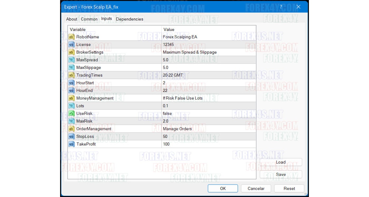Screen dimensions: 369x197
Task: Reset inputs with the Reset button
Action: [x=289, y=188]
